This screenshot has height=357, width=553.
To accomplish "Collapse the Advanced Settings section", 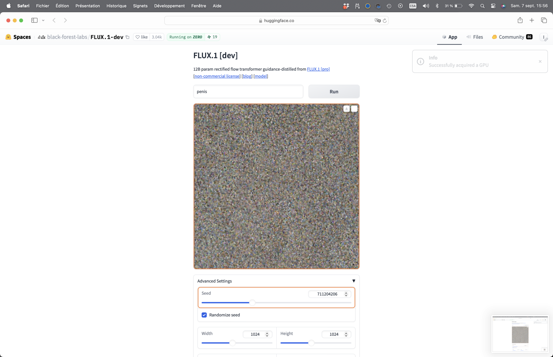I will pos(354,281).
